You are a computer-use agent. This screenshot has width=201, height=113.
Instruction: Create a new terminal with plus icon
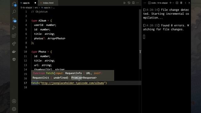click(x=170, y=3)
